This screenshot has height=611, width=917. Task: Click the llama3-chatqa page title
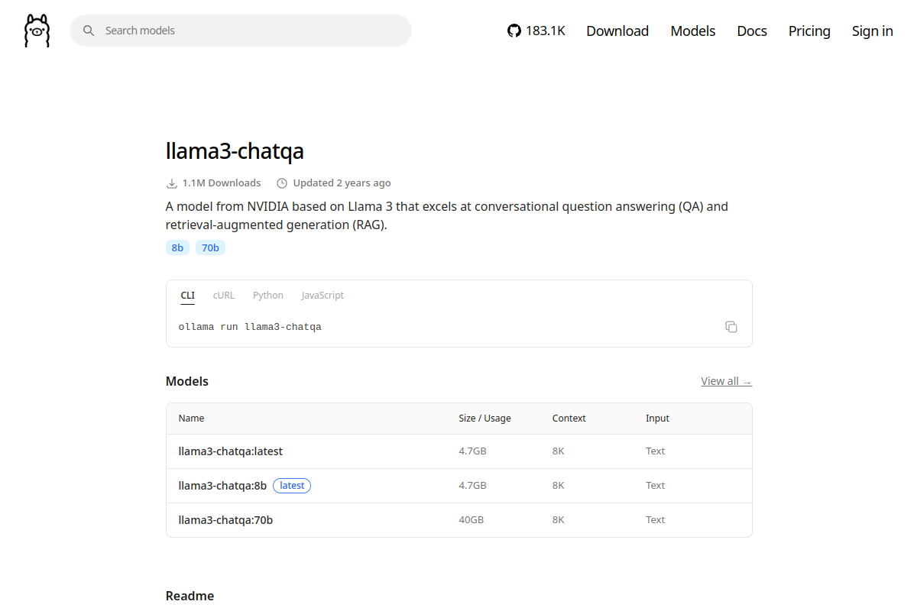click(x=235, y=151)
